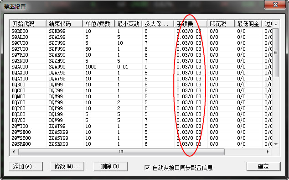The width and height of the screenshot is (289, 180).
Task: Click the 最低佣金 column header
Action: pyautogui.click(x=248, y=24)
